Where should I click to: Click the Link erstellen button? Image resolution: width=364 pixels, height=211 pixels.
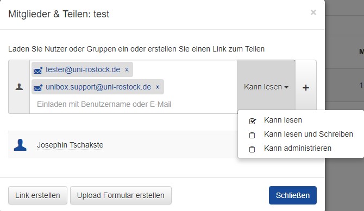click(x=37, y=195)
